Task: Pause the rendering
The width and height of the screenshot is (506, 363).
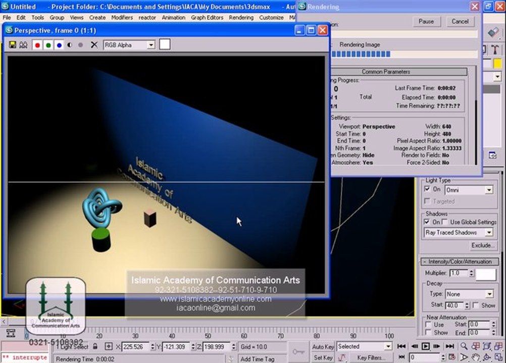Action: [x=426, y=21]
